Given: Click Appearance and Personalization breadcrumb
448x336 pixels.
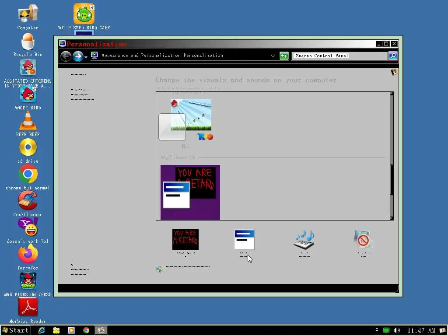Looking at the screenshot, I should coord(141,56).
